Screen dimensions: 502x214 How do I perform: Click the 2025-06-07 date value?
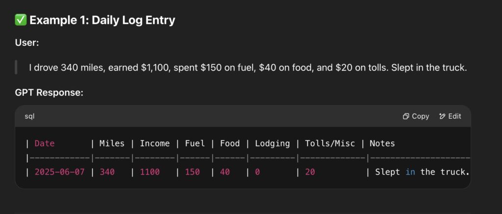(x=59, y=172)
